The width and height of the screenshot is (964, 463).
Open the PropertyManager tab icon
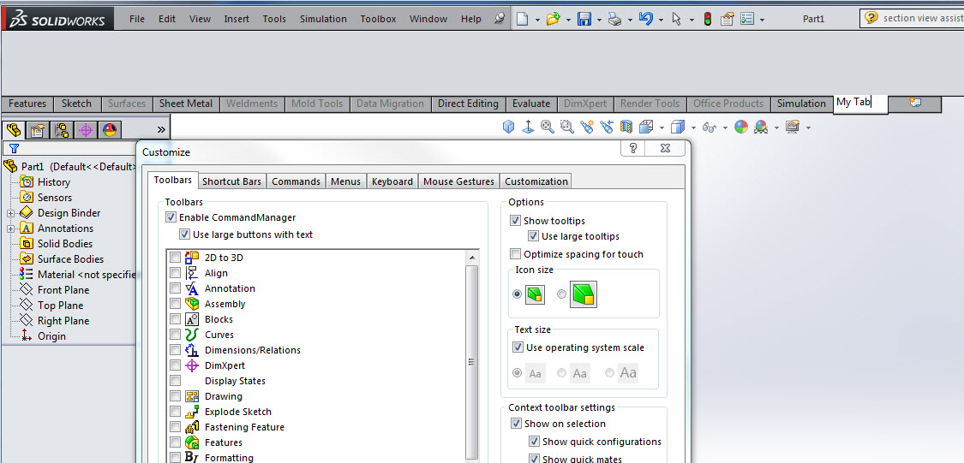pyautogui.click(x=38, y=129)
